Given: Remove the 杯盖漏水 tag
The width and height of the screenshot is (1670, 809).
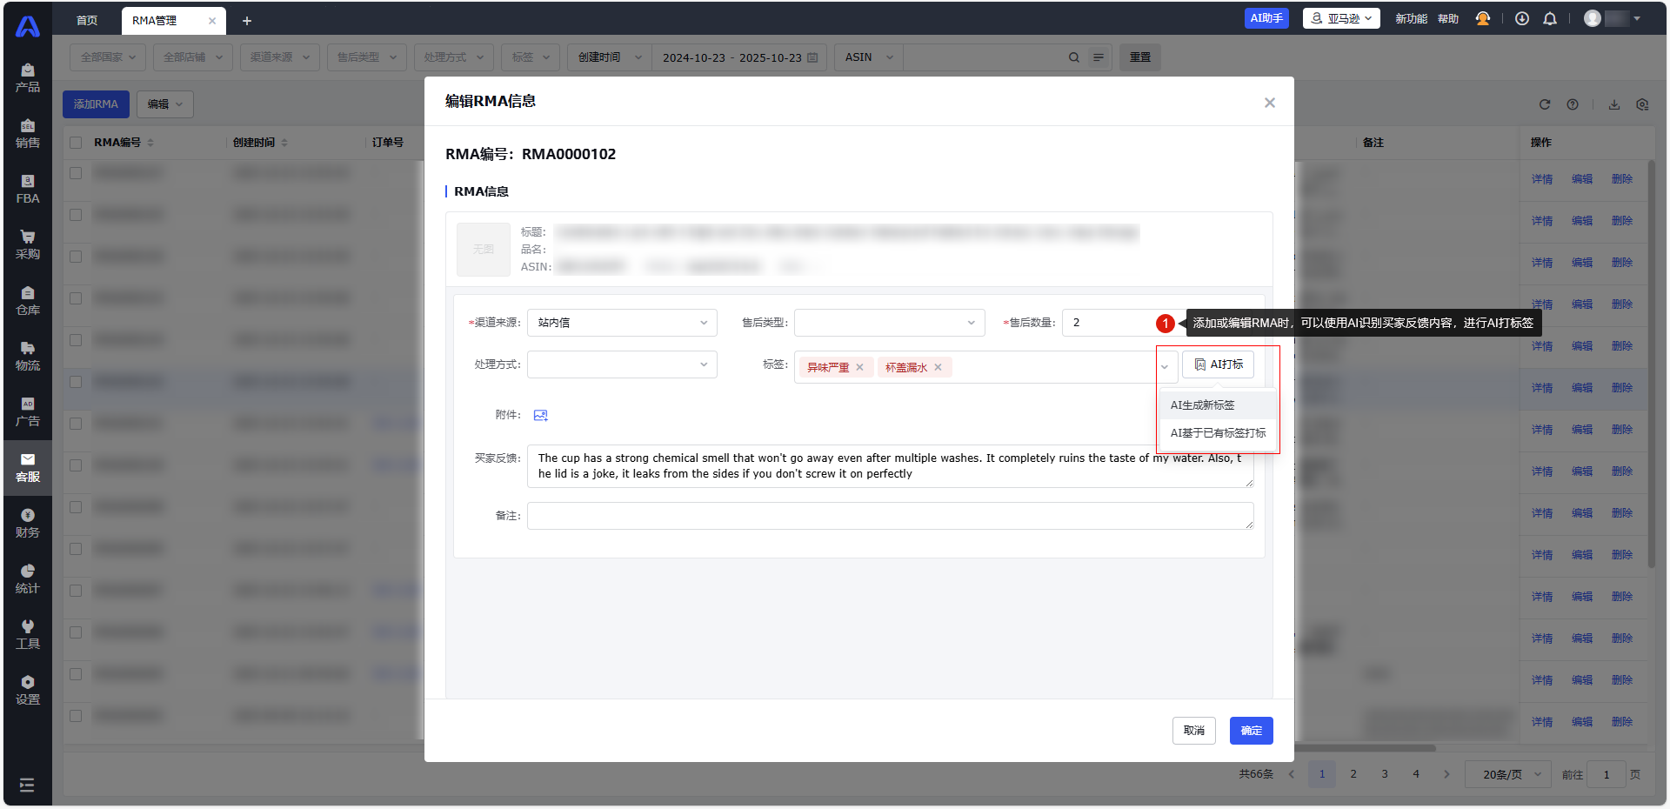Looking at the screenshot, I should pyautogui.click(x=938, y=368).
